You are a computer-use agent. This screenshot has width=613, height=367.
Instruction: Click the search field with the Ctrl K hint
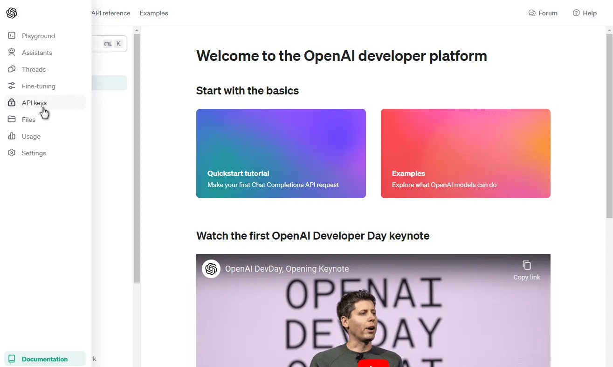(110, 44)
